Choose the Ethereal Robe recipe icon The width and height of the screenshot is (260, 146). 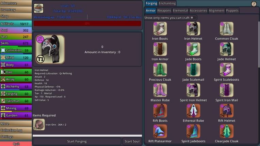(x=193, y=111)
